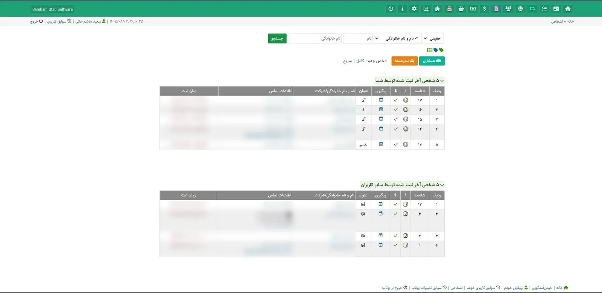This screenshot has width=602, height=293.
Task: Click the شناسه column header in first table
Action: point(420,91)
